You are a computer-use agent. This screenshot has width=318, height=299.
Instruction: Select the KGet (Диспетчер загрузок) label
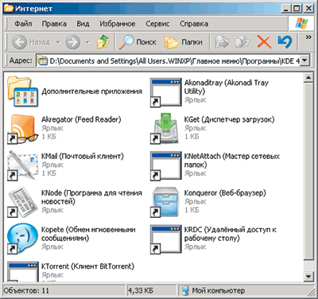[229, 119]
